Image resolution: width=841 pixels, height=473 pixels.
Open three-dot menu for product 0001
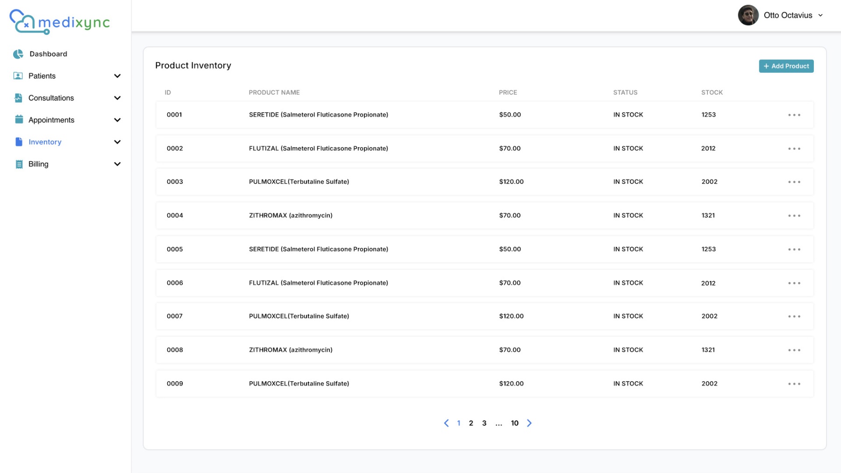point(794,115)
